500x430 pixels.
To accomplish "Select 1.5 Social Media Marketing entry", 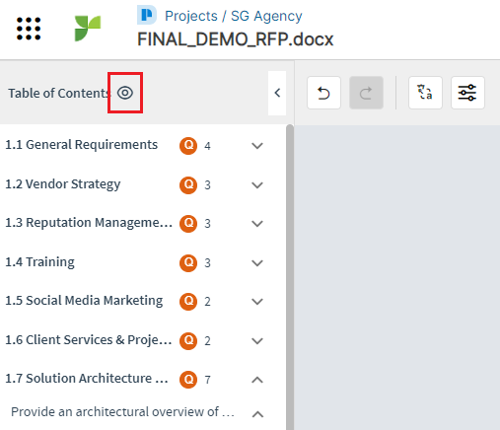I will (84, 301).
